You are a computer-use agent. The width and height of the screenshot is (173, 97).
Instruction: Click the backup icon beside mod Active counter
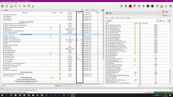coord(93,10)
